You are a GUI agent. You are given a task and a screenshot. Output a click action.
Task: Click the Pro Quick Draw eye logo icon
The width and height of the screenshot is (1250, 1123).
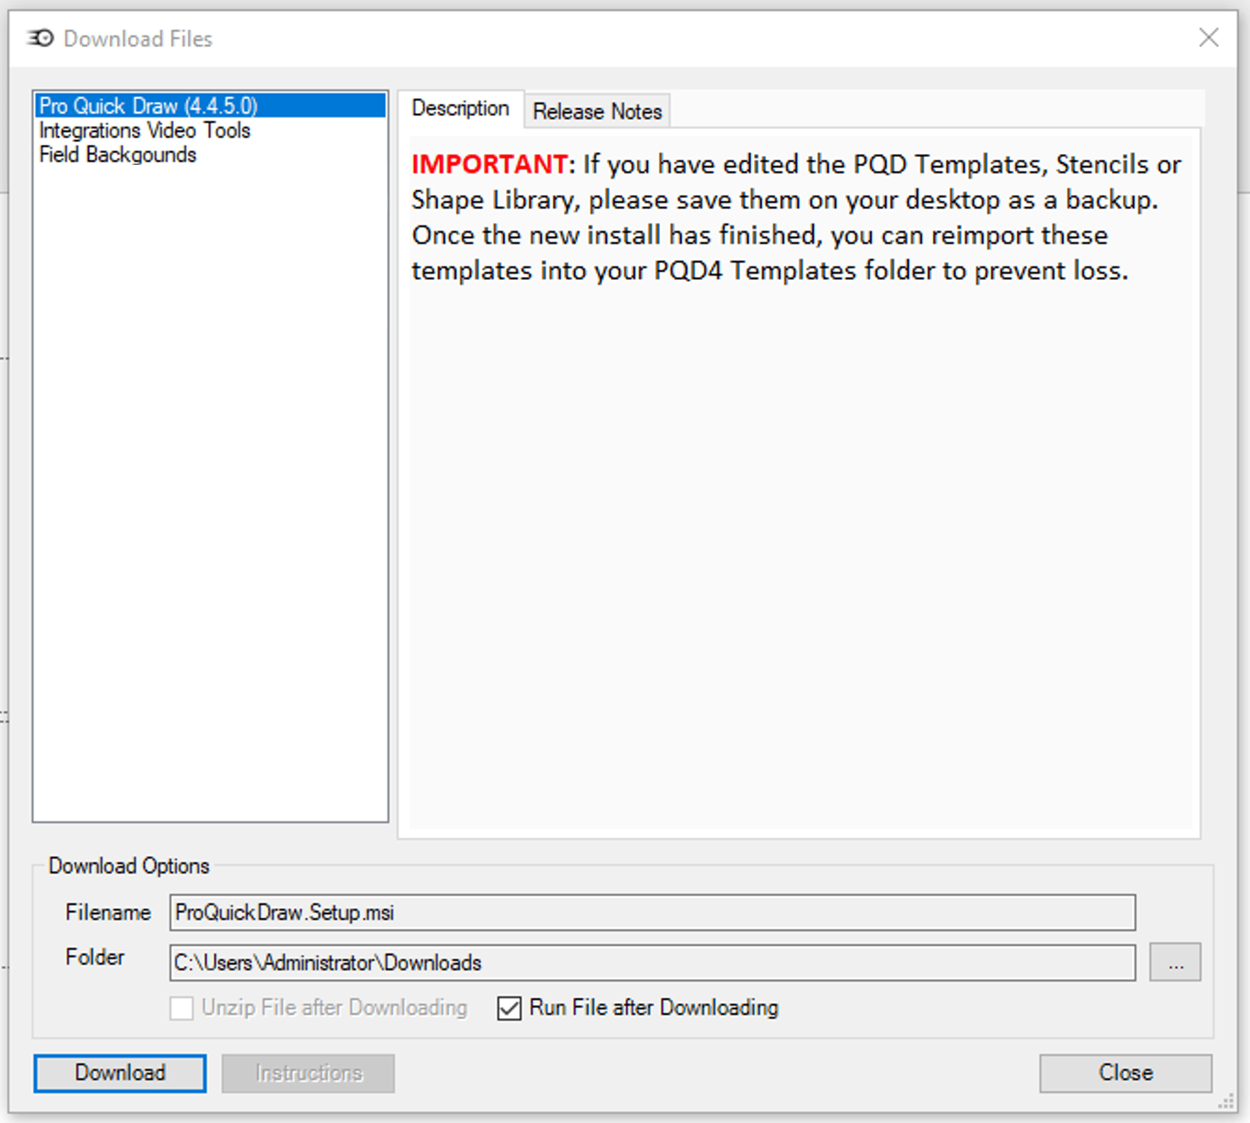tap(38, 38)
